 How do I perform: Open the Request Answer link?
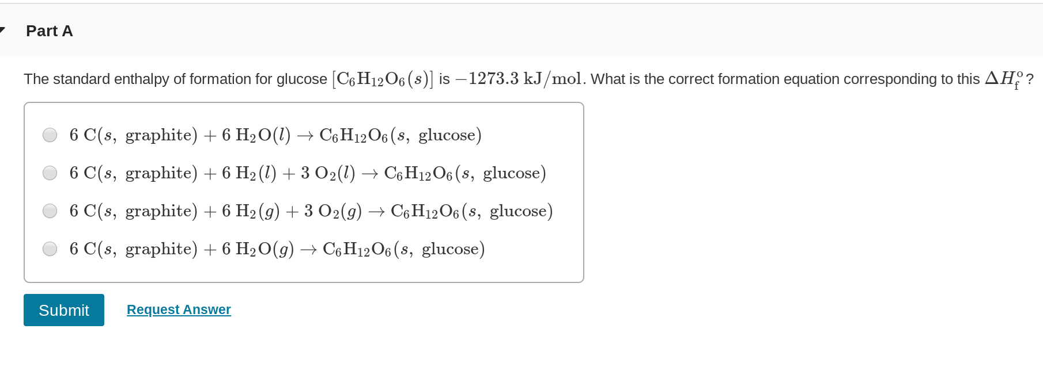click(179, 309)
